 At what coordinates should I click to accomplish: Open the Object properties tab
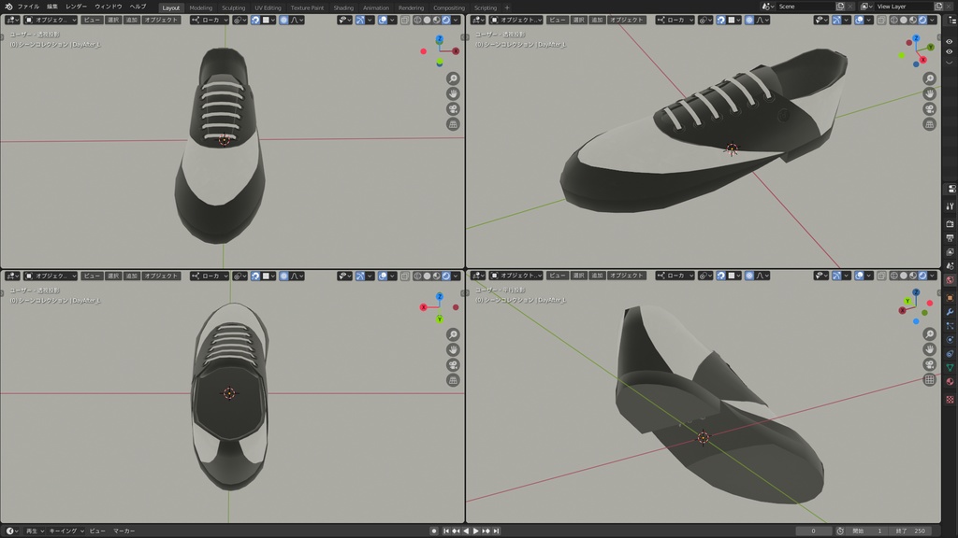(x=951, y=298)
